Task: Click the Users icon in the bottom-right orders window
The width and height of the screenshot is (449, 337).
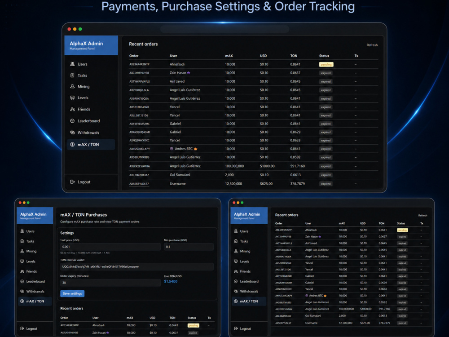Action: pyautogui.click(x=236, y=231)
